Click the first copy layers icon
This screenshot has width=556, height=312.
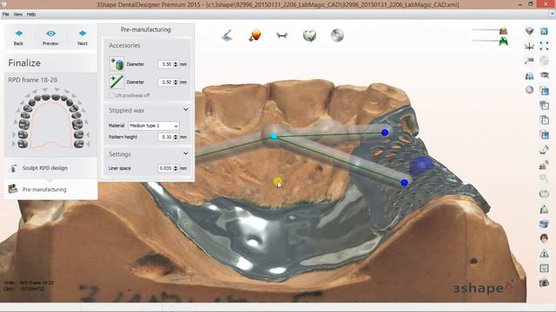tap(544, 90)
